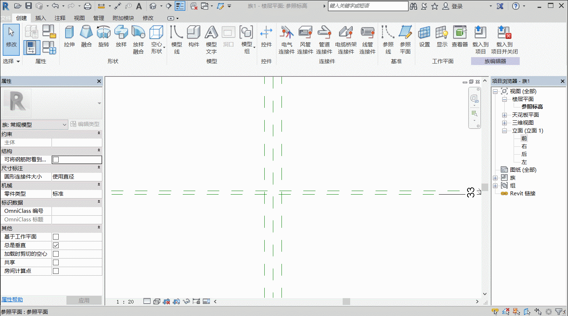Open the 查看器 work plane viewer

tap(460, 36)
